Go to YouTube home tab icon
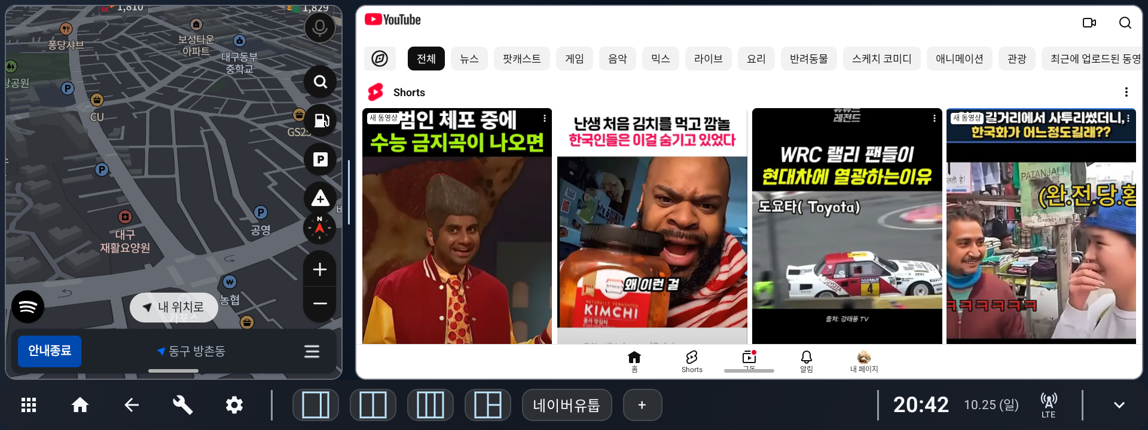 634,361
